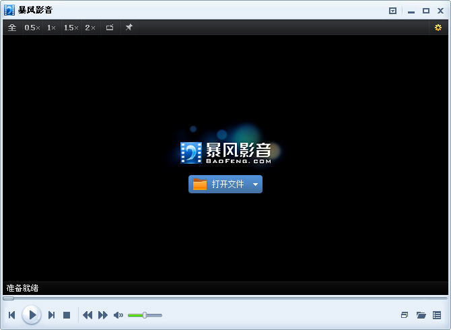The width and height of the screenshot is (451, 330).
Task: Toggle the playlist panel icon
Action: 437,315
